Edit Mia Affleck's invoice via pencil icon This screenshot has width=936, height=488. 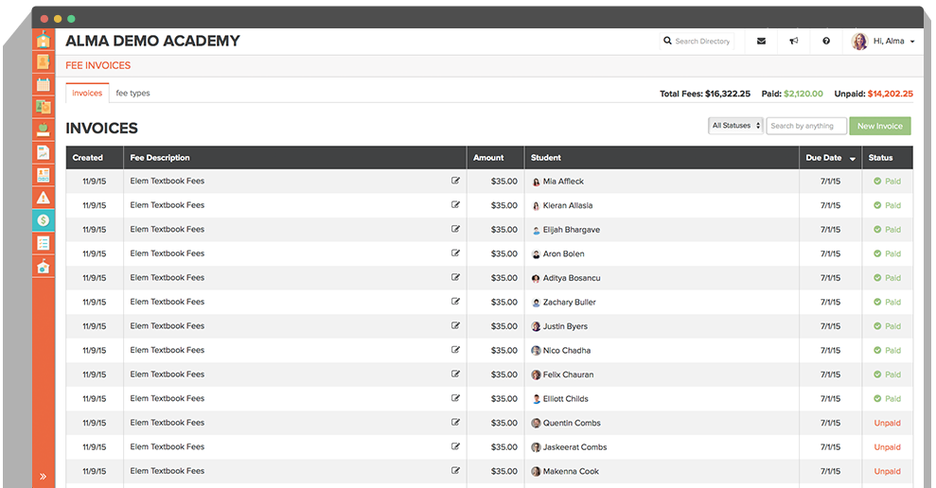tap(456, 181)
